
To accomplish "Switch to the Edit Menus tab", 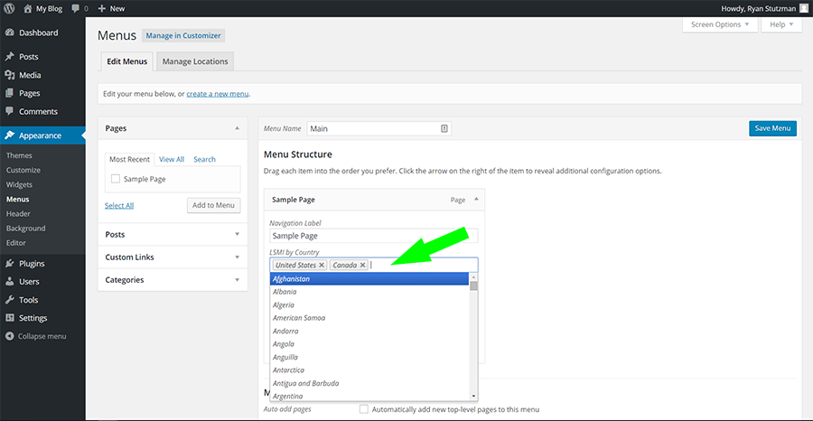I will pyautogui.click(x=127, y=61).
